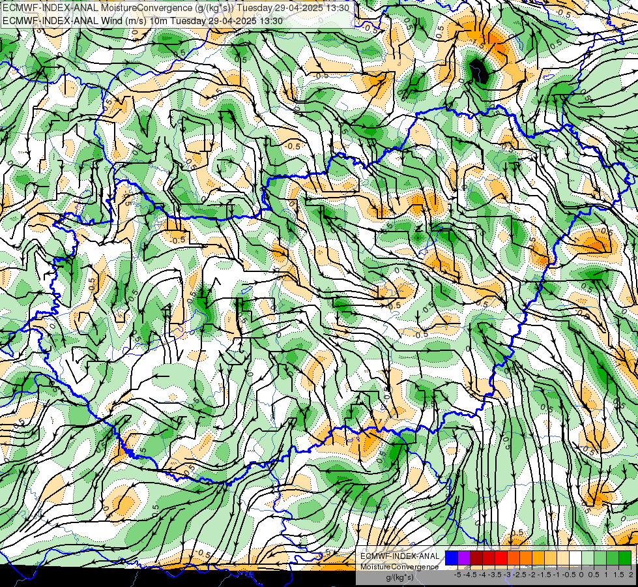Click the amber swatch between -2 and -1.5
The width and height of the screenshot is (638, 587).
point(538,558)
